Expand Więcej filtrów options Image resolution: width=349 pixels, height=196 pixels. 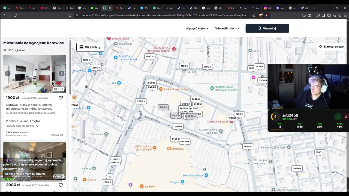[227, 28]
